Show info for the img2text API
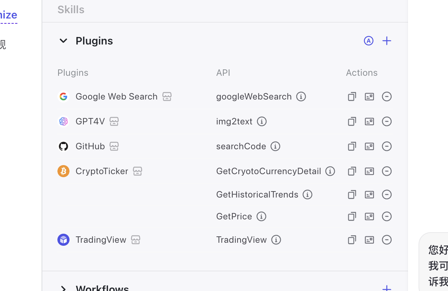The image size is (448, 291). pos(262,121)
